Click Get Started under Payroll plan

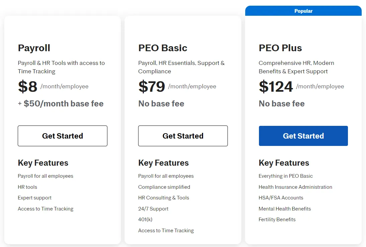63,136
